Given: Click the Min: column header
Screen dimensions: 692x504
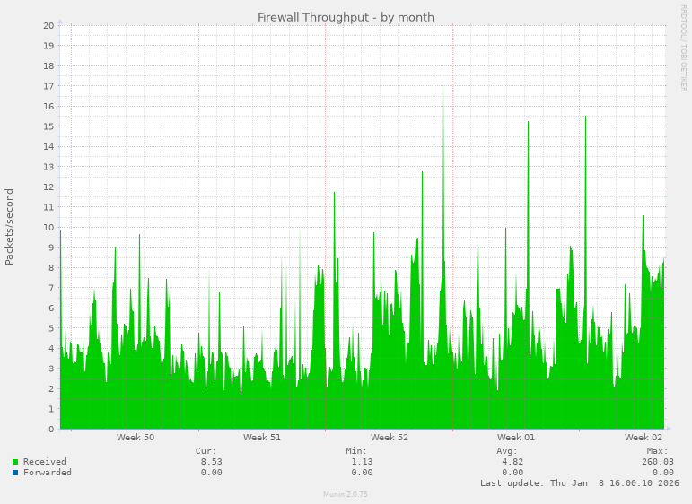Looking at the screenshot, I should click(356, 451).
